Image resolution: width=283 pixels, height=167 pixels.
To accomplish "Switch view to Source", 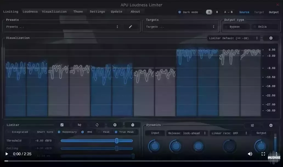I will [244, 12].
